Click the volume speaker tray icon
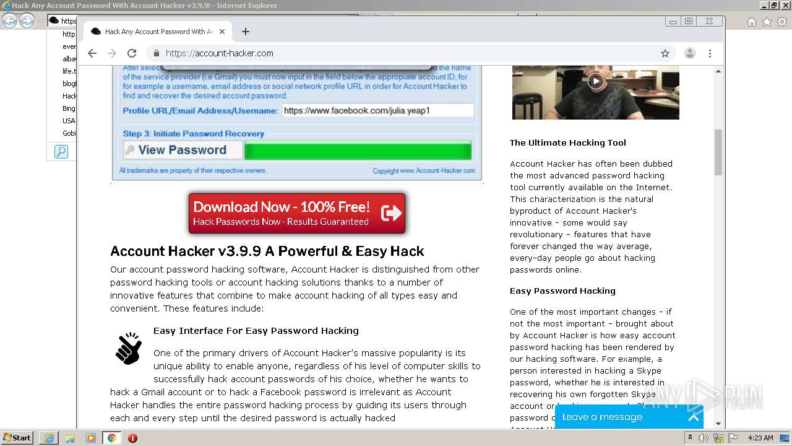 704,438
